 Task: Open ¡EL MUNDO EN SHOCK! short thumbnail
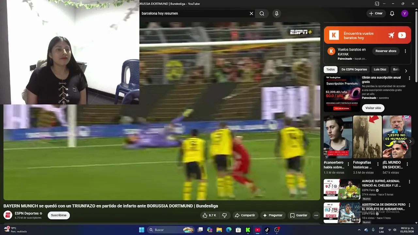(x=397, y=137)
